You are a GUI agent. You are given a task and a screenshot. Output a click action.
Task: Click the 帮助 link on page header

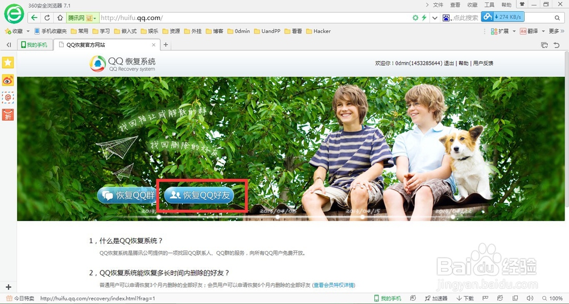[463, 63]
